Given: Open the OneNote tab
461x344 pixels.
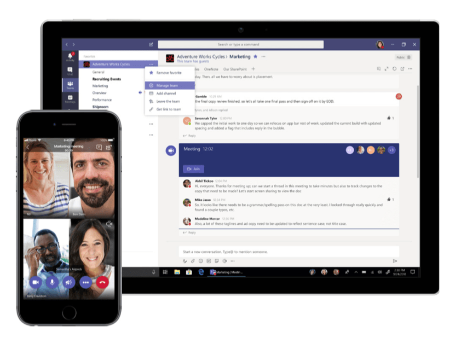Looking at the screenshot, I should pyautogui.click(x=211, y=69).
